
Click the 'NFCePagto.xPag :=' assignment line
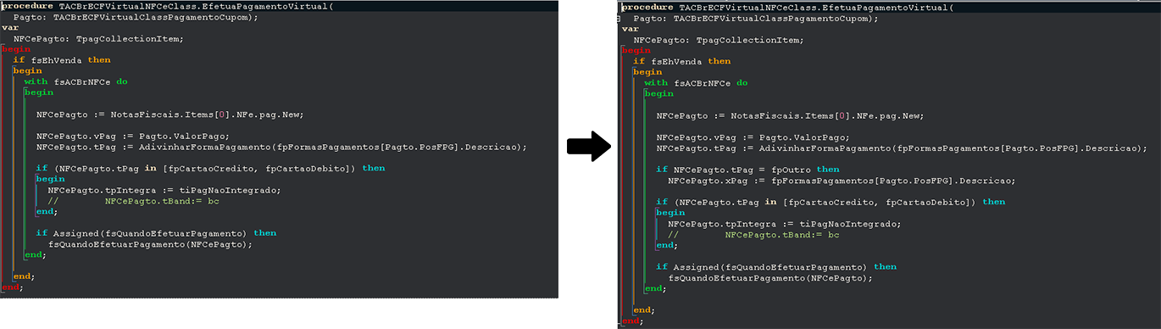(x=842, y=181)
